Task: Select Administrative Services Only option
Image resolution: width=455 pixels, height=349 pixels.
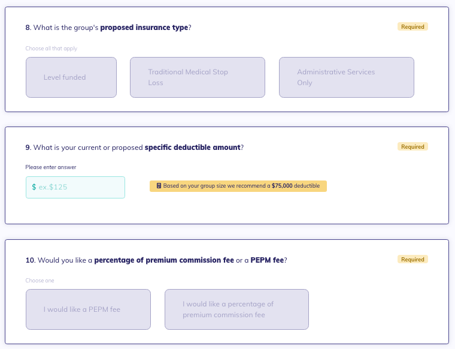Action: click(x=347, y=77)
